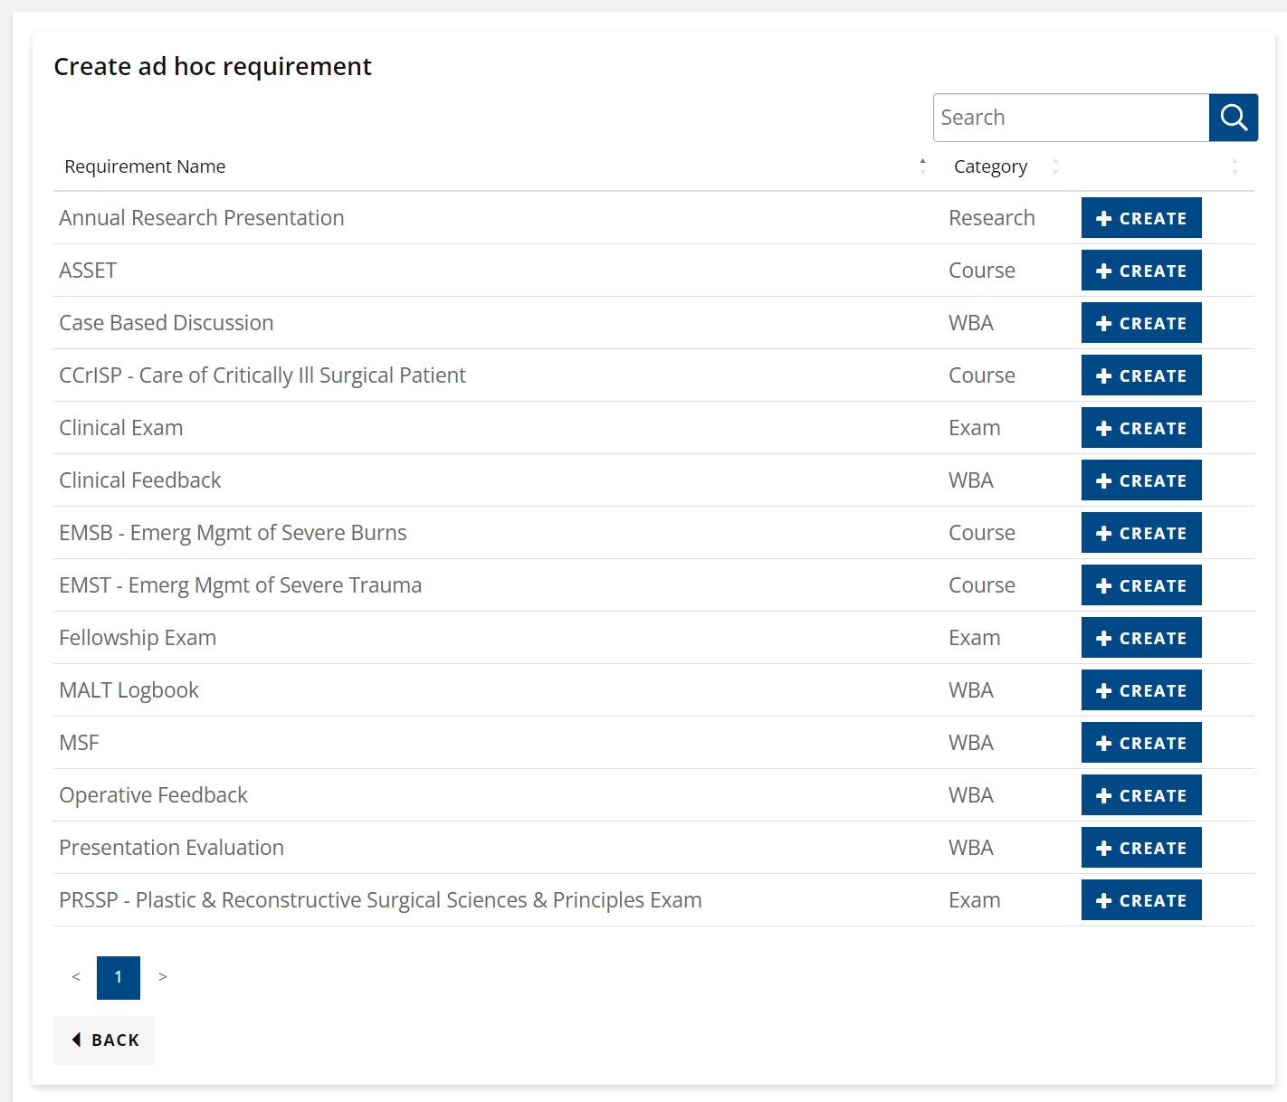The image size is (1287, 1102).
Task: Create Operative Feedback requirement
Action: 1140,795
